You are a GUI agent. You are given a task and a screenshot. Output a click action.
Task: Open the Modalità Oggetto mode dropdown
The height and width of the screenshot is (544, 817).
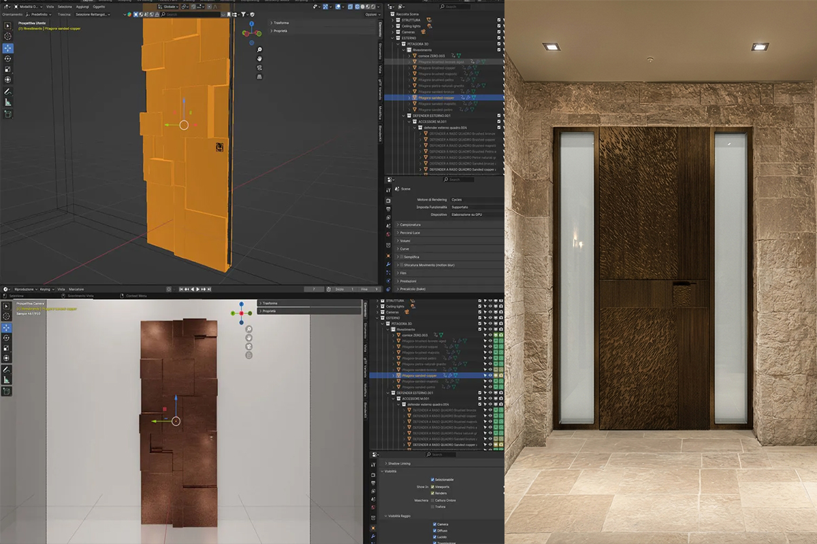tap(28, 5)
